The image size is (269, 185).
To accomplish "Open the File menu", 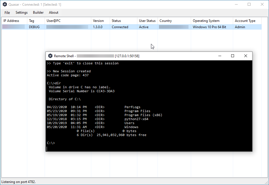I will [7, 13].
